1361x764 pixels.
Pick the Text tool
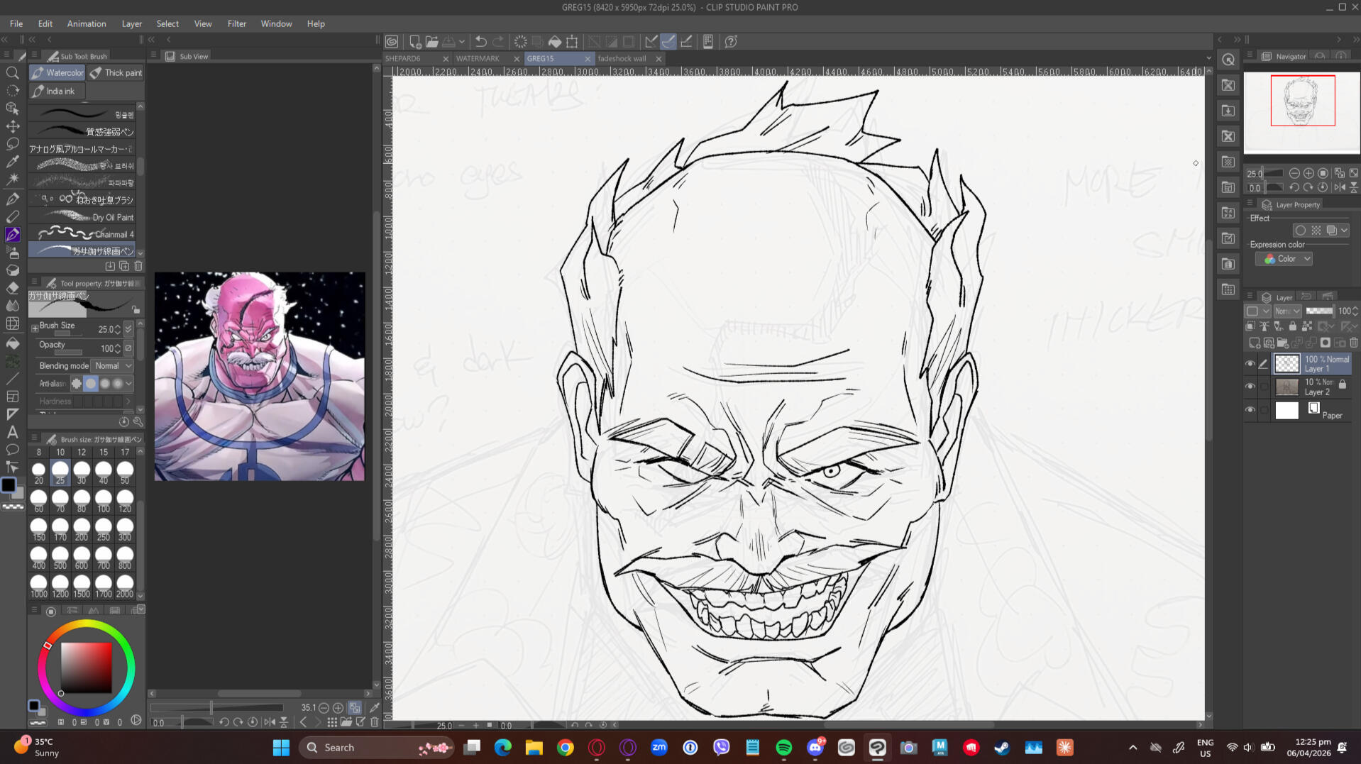coord(13,432)
